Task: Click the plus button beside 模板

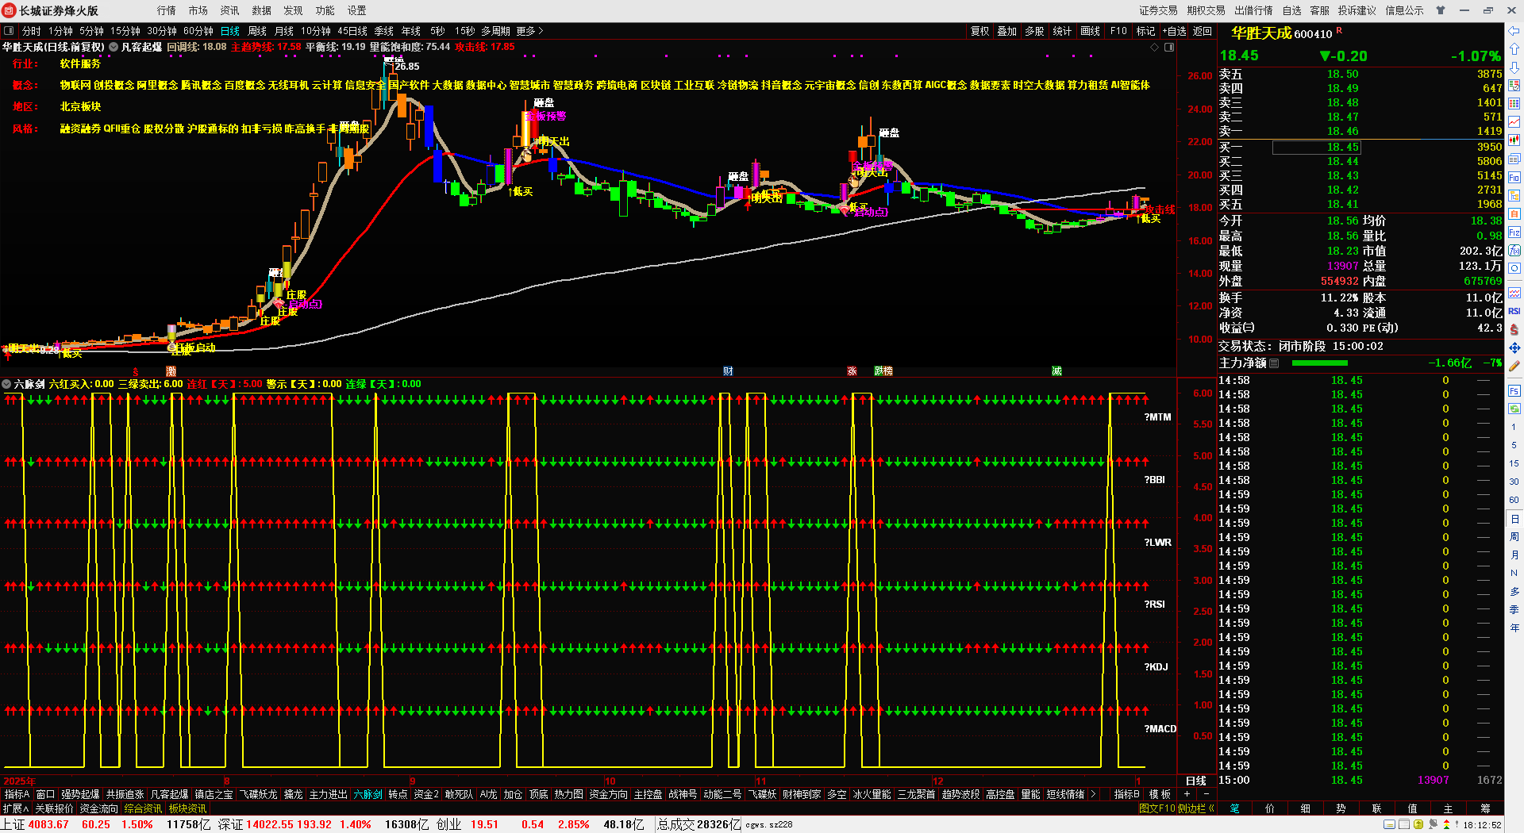Action: pyautogui.click(x=1187, y=794)
